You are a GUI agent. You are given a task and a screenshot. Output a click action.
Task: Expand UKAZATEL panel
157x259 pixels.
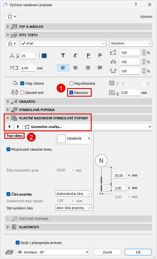(x=78, y=102)
